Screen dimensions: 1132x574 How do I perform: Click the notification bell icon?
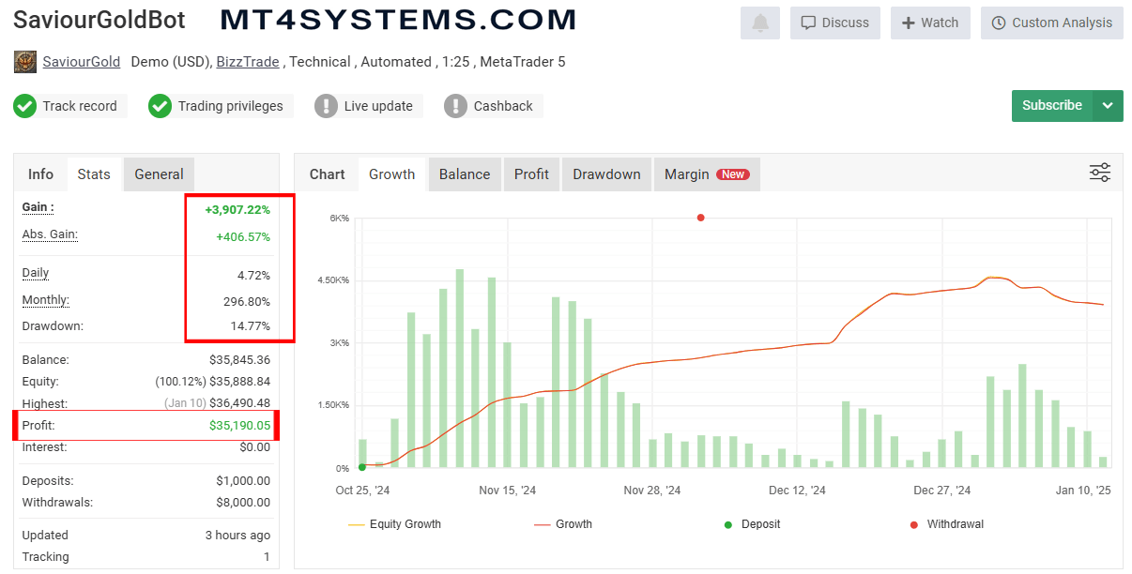[x=760, y=23]
